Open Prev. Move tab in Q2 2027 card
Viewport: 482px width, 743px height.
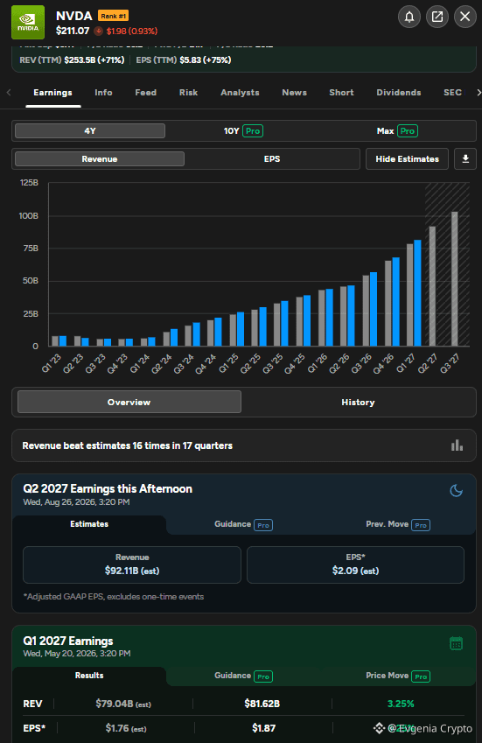(398, 524)
